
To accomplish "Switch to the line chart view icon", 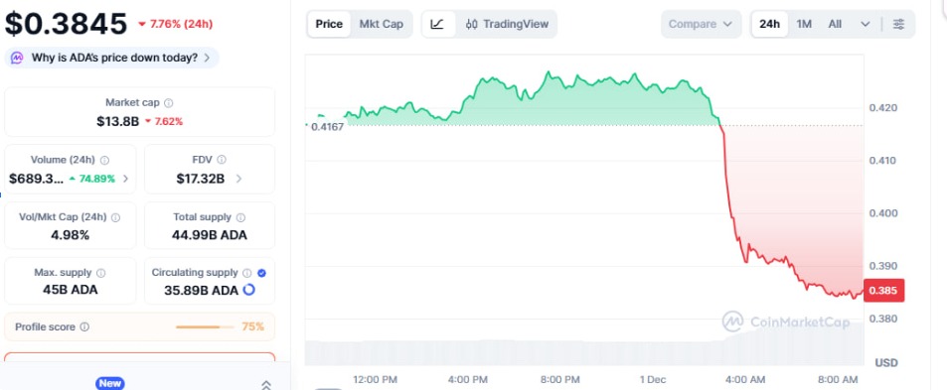I will click(x=438, y=24).
